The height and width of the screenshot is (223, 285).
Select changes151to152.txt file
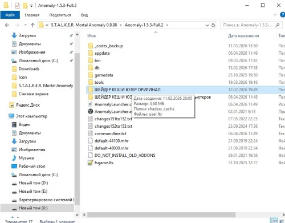pos(113,119)
